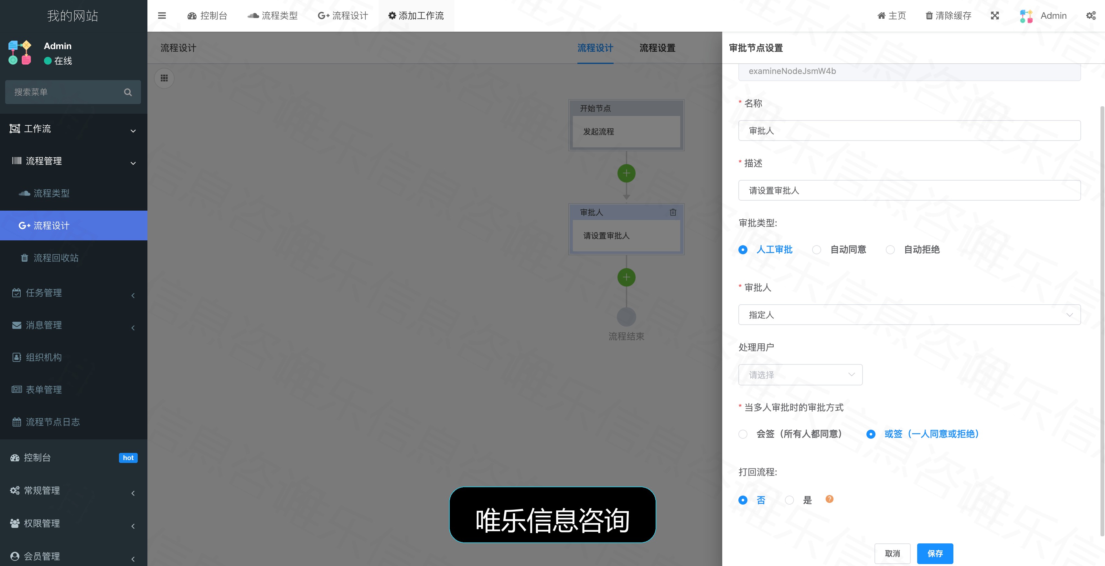Image resolution: width=1105 pixels, height=566 pixels.
Task: Click the Admin avatar in the sidebar
Action: coord(20,52)
